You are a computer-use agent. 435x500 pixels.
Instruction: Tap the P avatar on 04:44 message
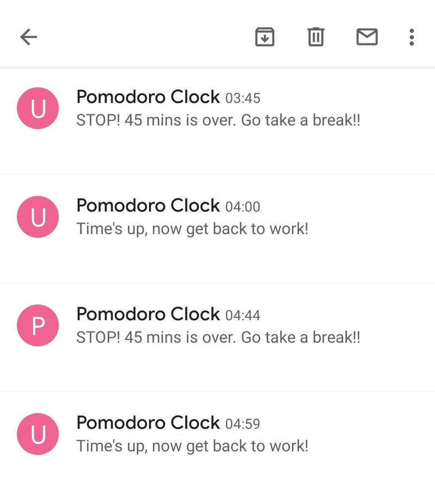click(x=38, y=325)
